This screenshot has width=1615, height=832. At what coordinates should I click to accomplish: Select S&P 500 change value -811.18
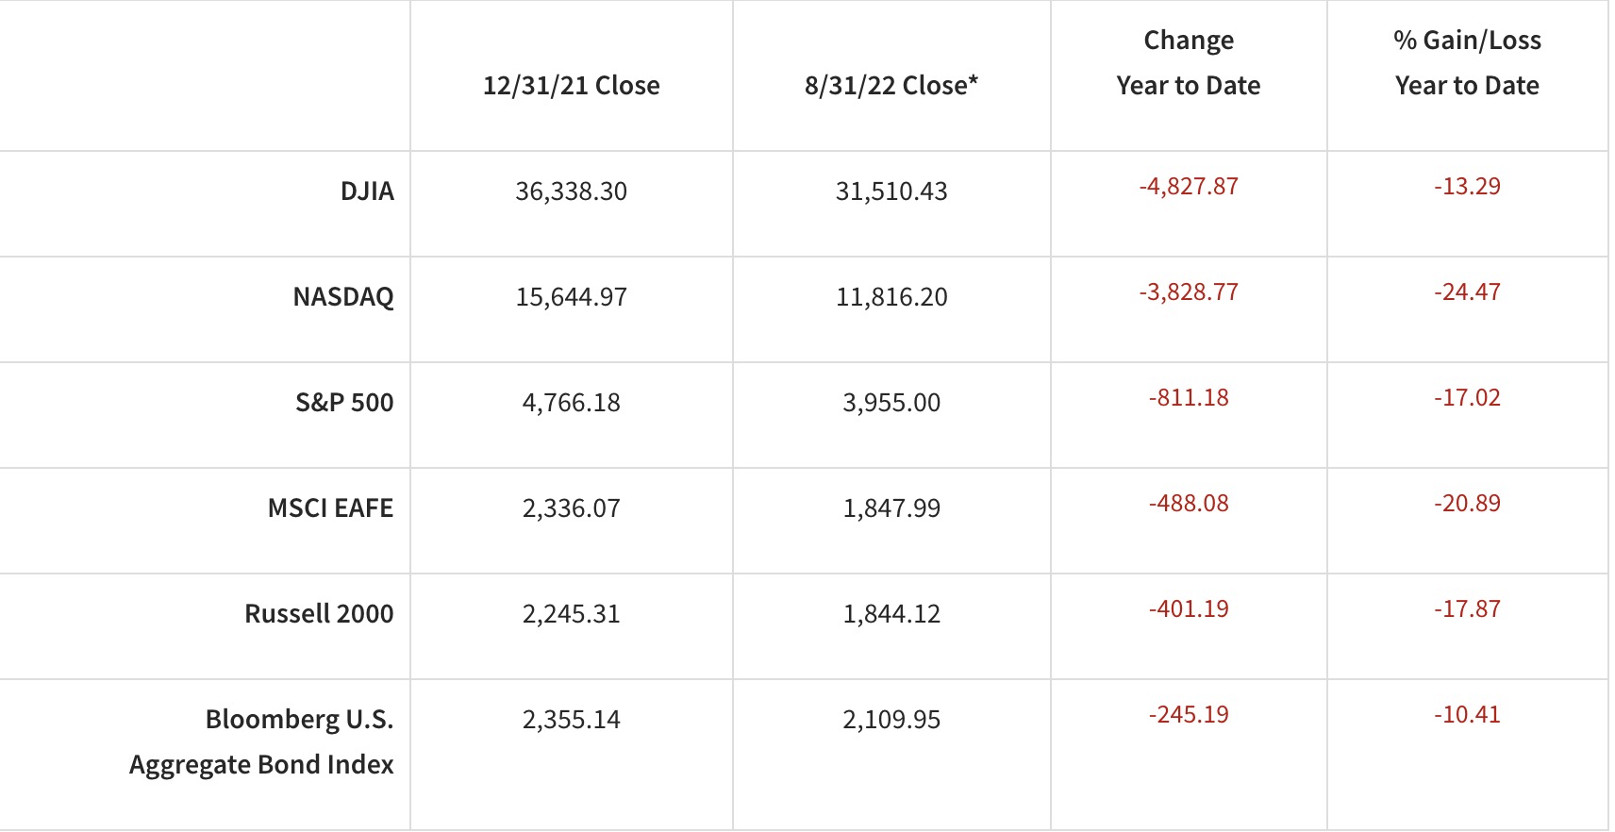pyautogui.click(x=1189, y=398)
